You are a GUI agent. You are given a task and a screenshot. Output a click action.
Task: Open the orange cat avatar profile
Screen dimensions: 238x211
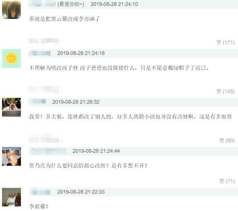tap(11, 156)
